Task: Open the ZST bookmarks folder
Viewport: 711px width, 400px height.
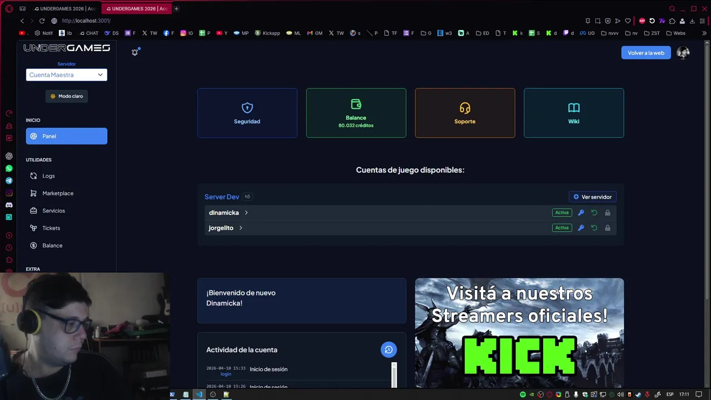Action: coord(651,33)
